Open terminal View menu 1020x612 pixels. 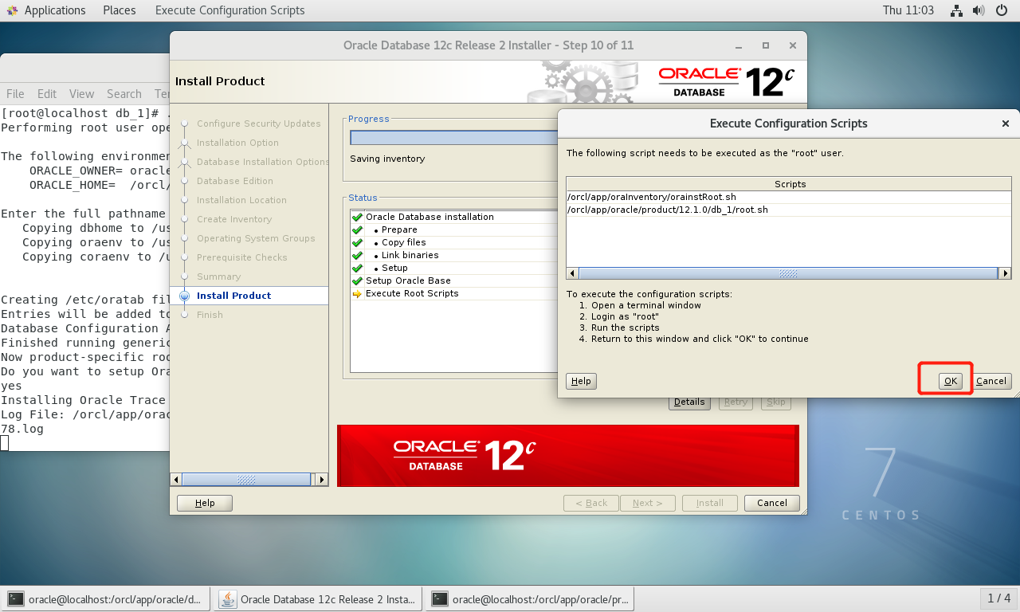pos(81,94)
